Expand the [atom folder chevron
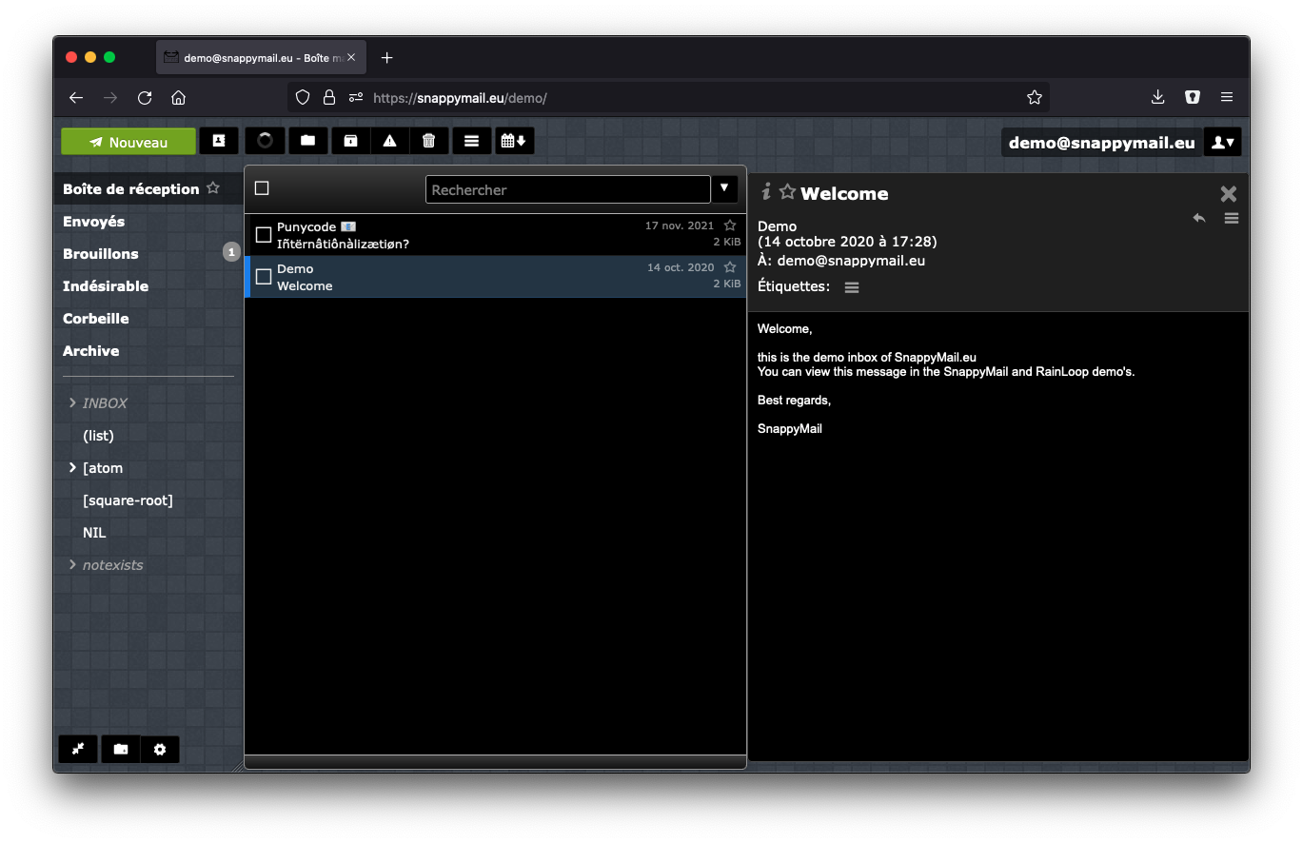1303x843 pixels. (72, 468)
